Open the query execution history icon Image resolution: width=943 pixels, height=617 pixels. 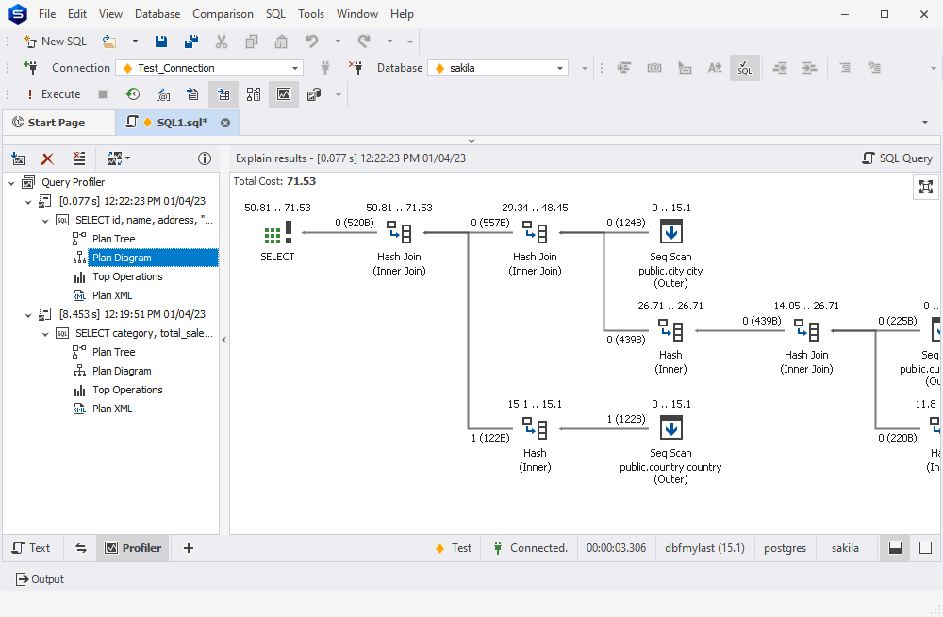tap(133, 93)
